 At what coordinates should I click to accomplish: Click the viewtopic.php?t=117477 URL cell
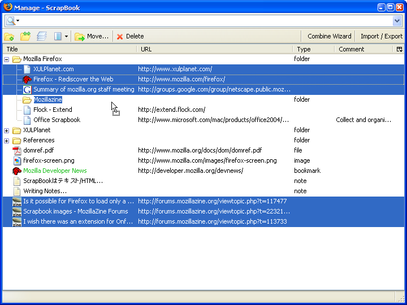tap(213, 201)
